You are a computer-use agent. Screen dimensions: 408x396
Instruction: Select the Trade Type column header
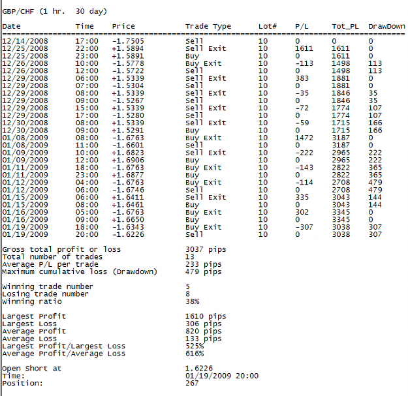tap(208, 27)
